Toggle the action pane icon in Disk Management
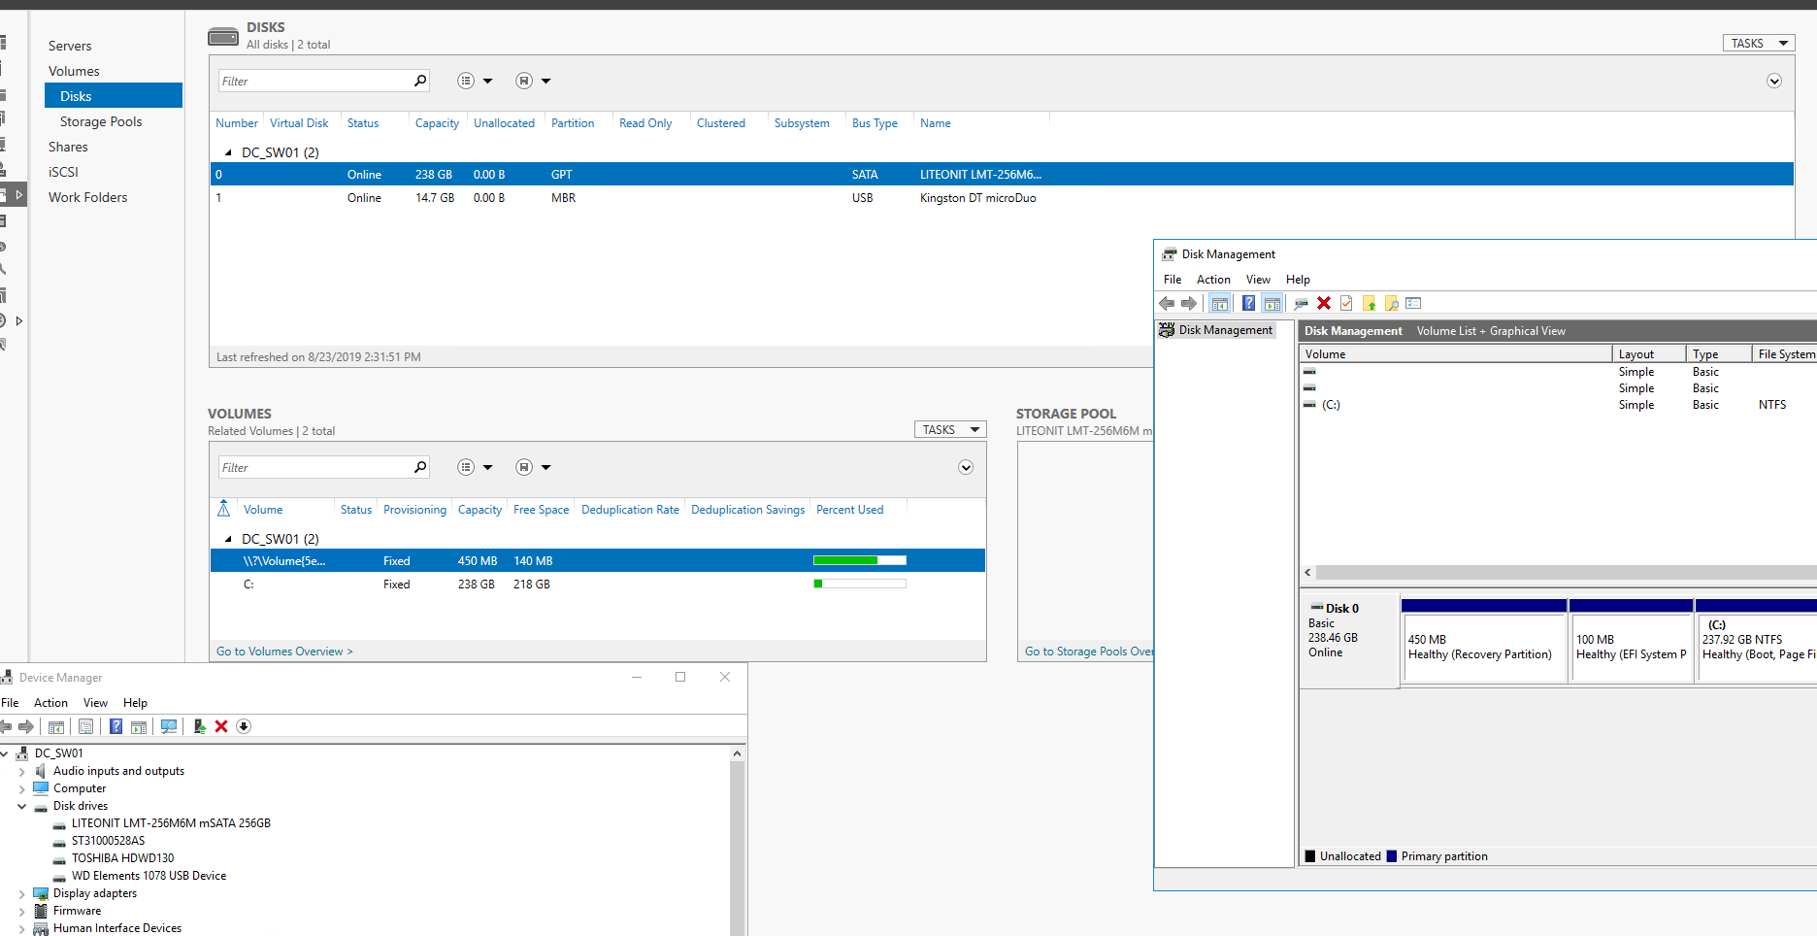 (1272, 304)
